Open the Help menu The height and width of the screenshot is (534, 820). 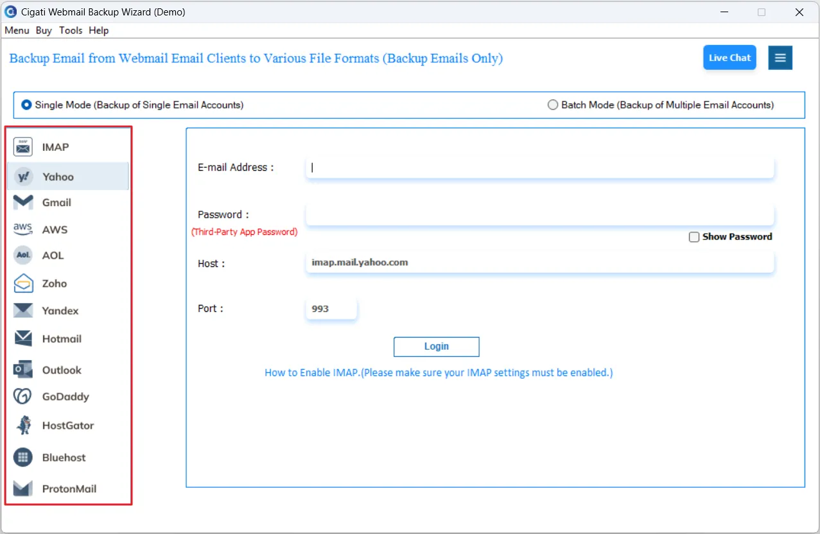coord(99,30)
